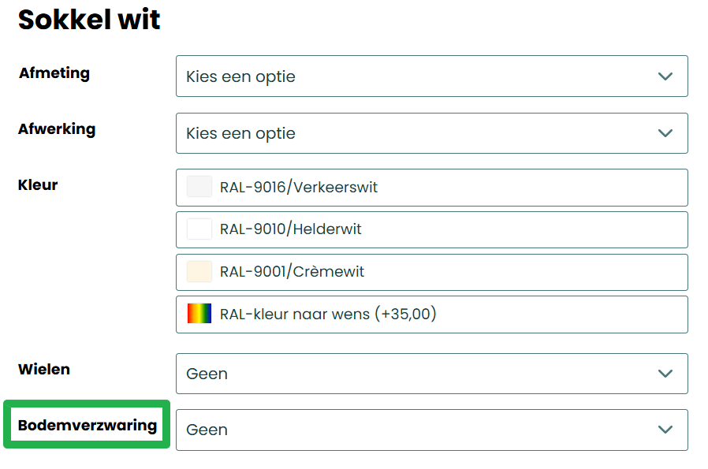Click the chevron arrow in the Afmeting field

pyautogui.click(x=665, y=76)
